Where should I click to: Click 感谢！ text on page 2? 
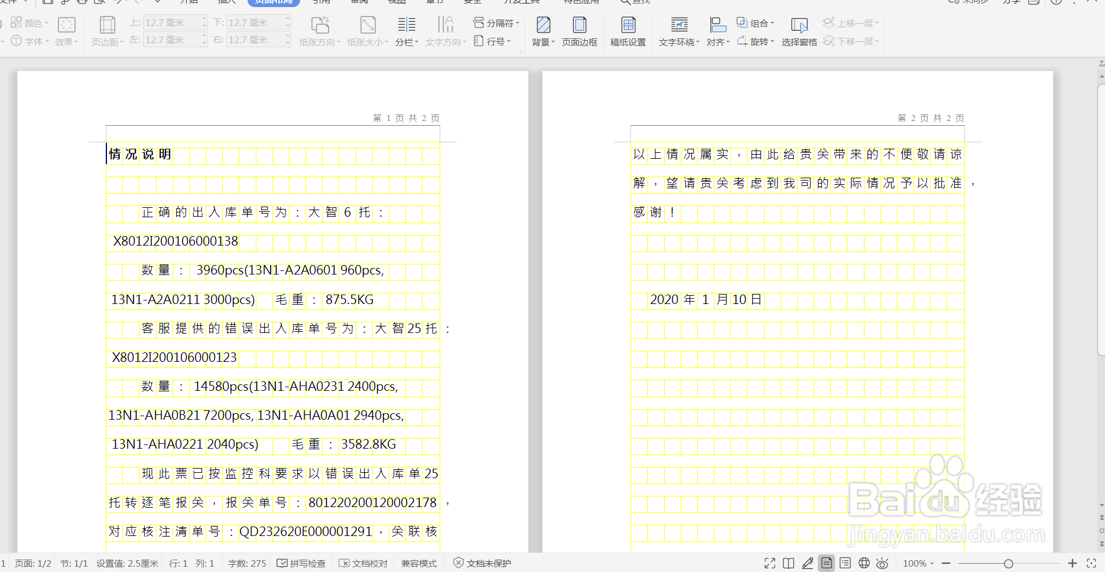click(x=654, y=212)
